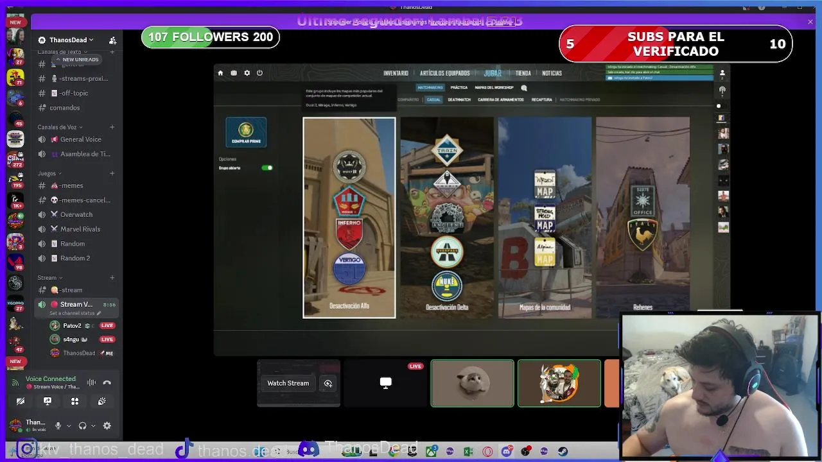Mute the Discord microphone
The width and height of the screenshot is (822, 462).
click(x=58, y=425)
